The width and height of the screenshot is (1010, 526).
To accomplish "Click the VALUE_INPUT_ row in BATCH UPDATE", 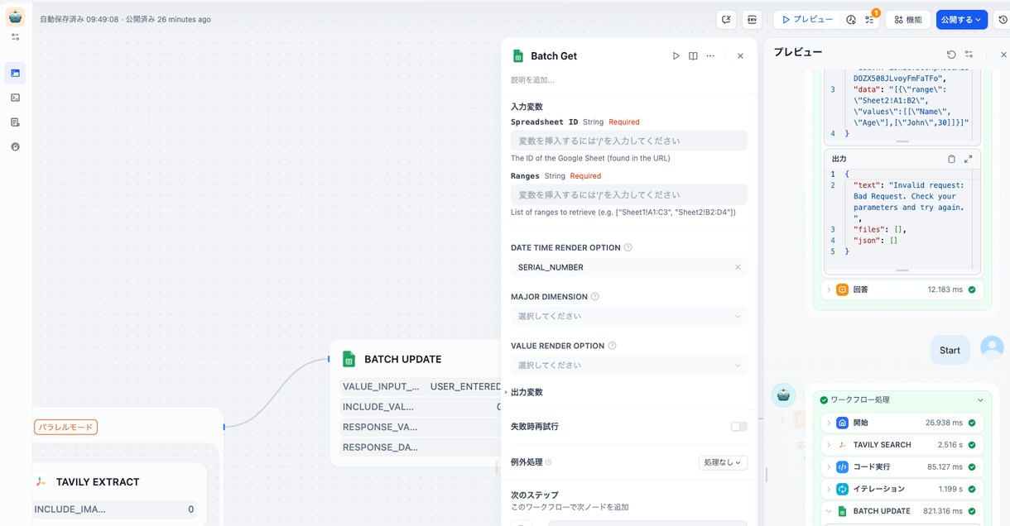I will point(421,386).
